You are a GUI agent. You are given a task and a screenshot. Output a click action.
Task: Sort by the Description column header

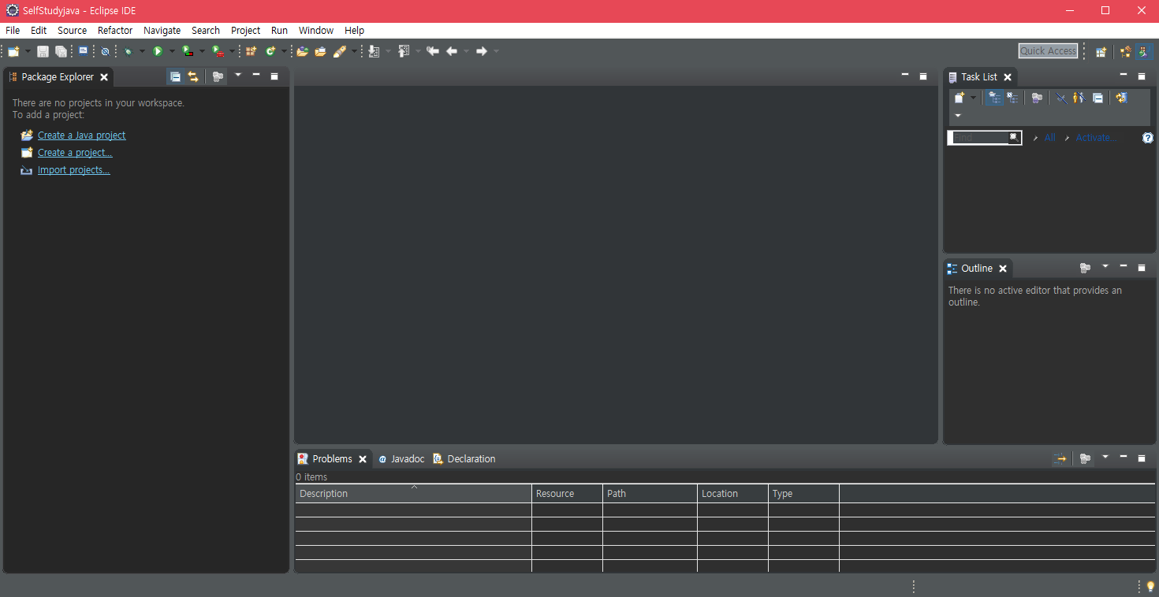pos(413,494)
